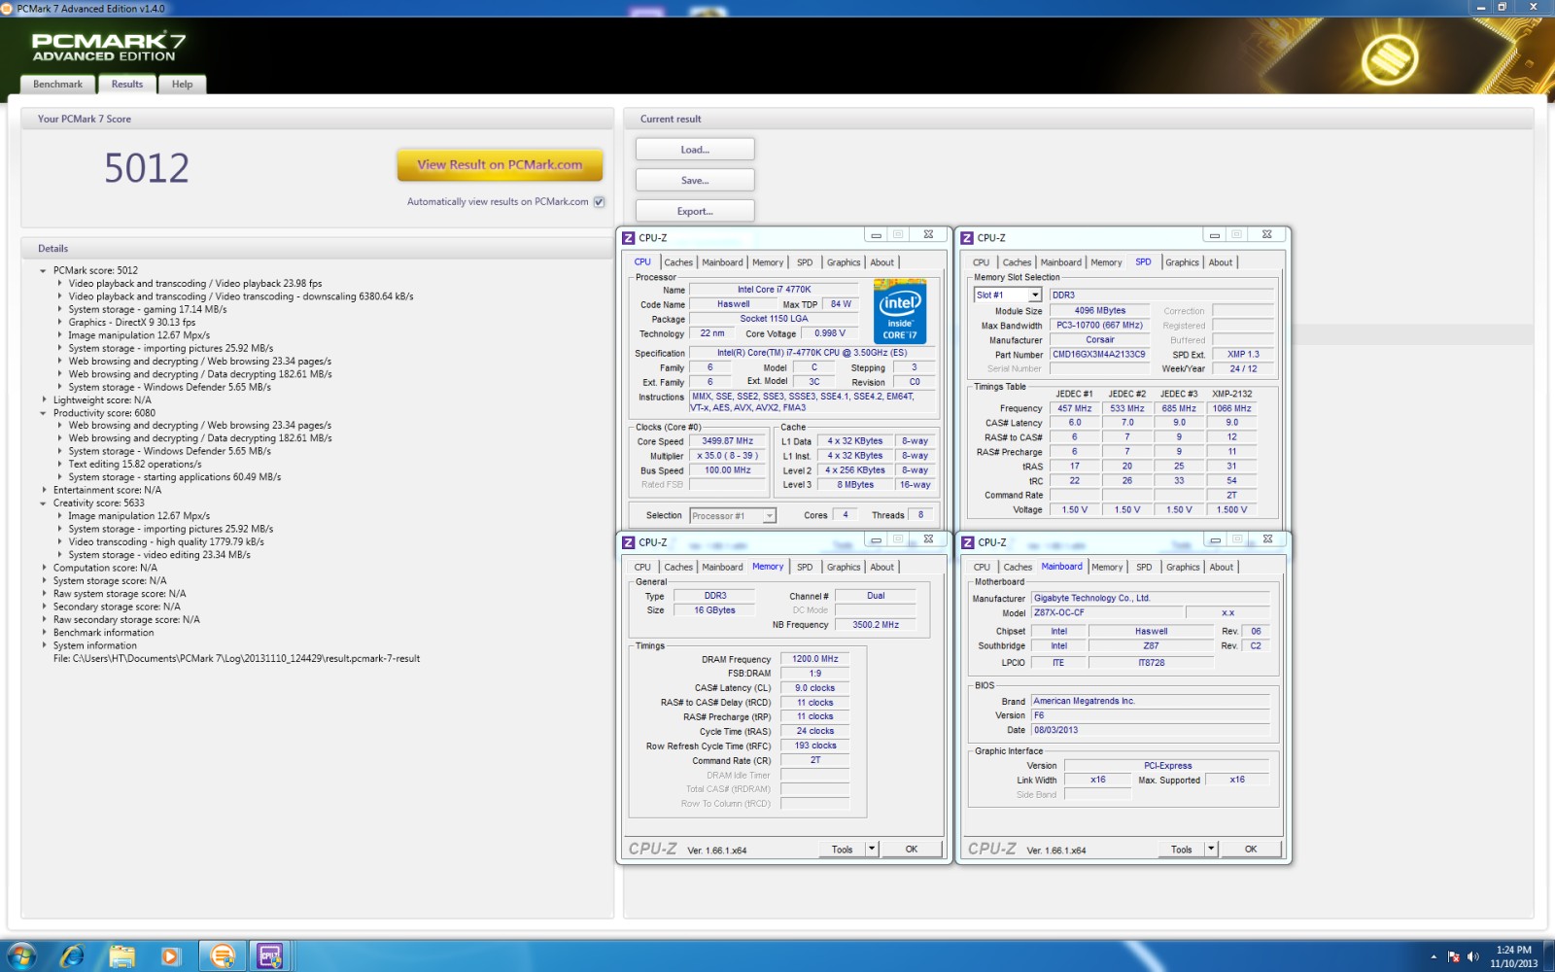
Task: Click Core Speed value 3499.87 MHz
Action: [727, 441]
